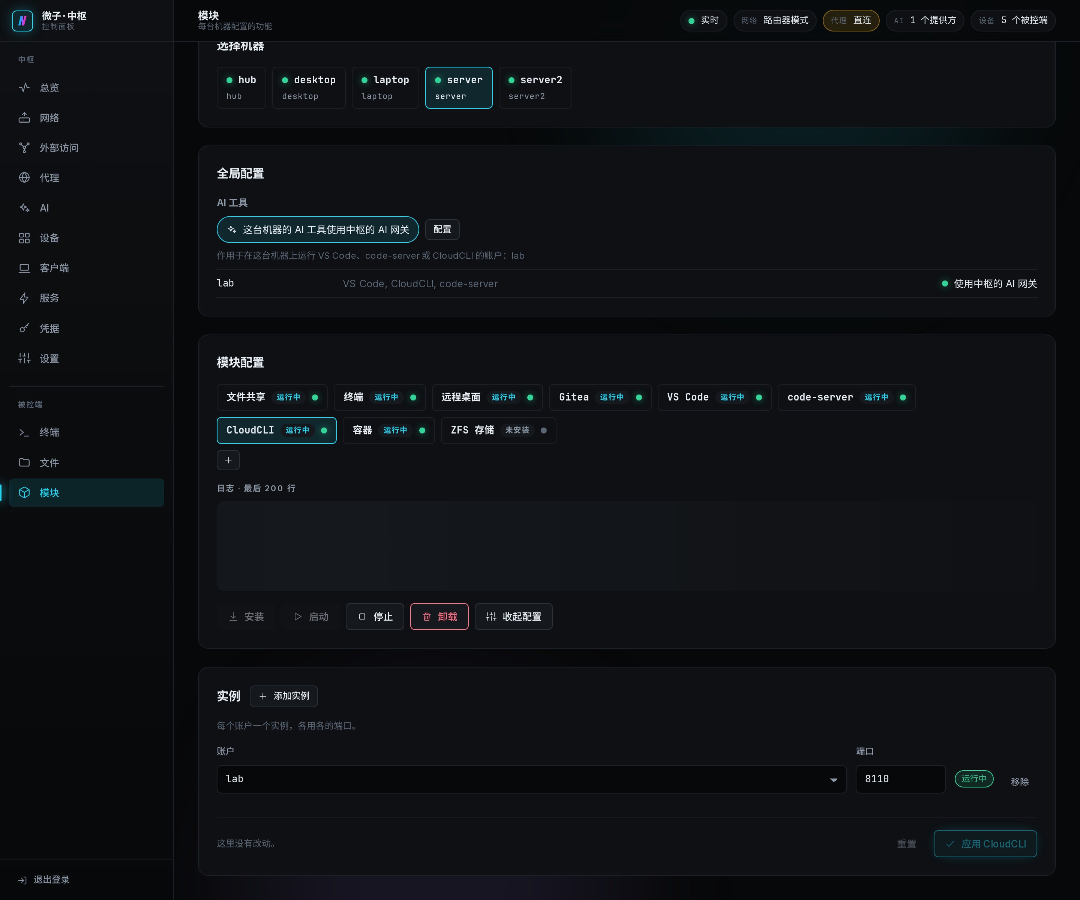The height and width of the screenshot is (900, 1080).
Task: Click the 添加实例 button
Action: [284, 696]
